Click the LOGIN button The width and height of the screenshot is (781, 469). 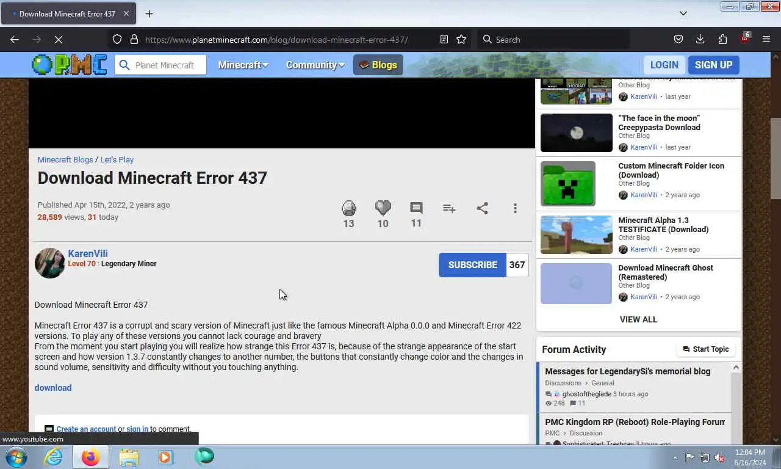664,65
